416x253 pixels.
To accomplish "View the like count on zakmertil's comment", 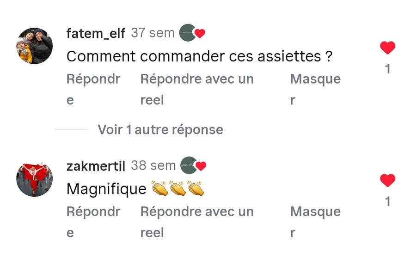I will (387, 202).
